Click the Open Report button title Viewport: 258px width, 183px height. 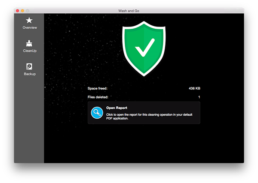click(117, 108)
